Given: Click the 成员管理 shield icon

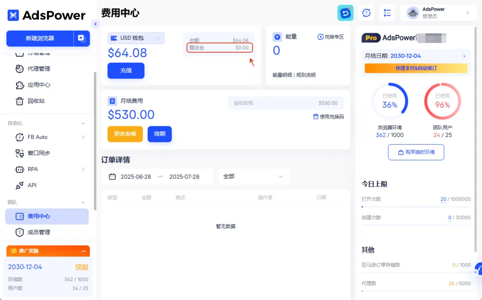Looking at the screenshot, I should coord(19,233).
